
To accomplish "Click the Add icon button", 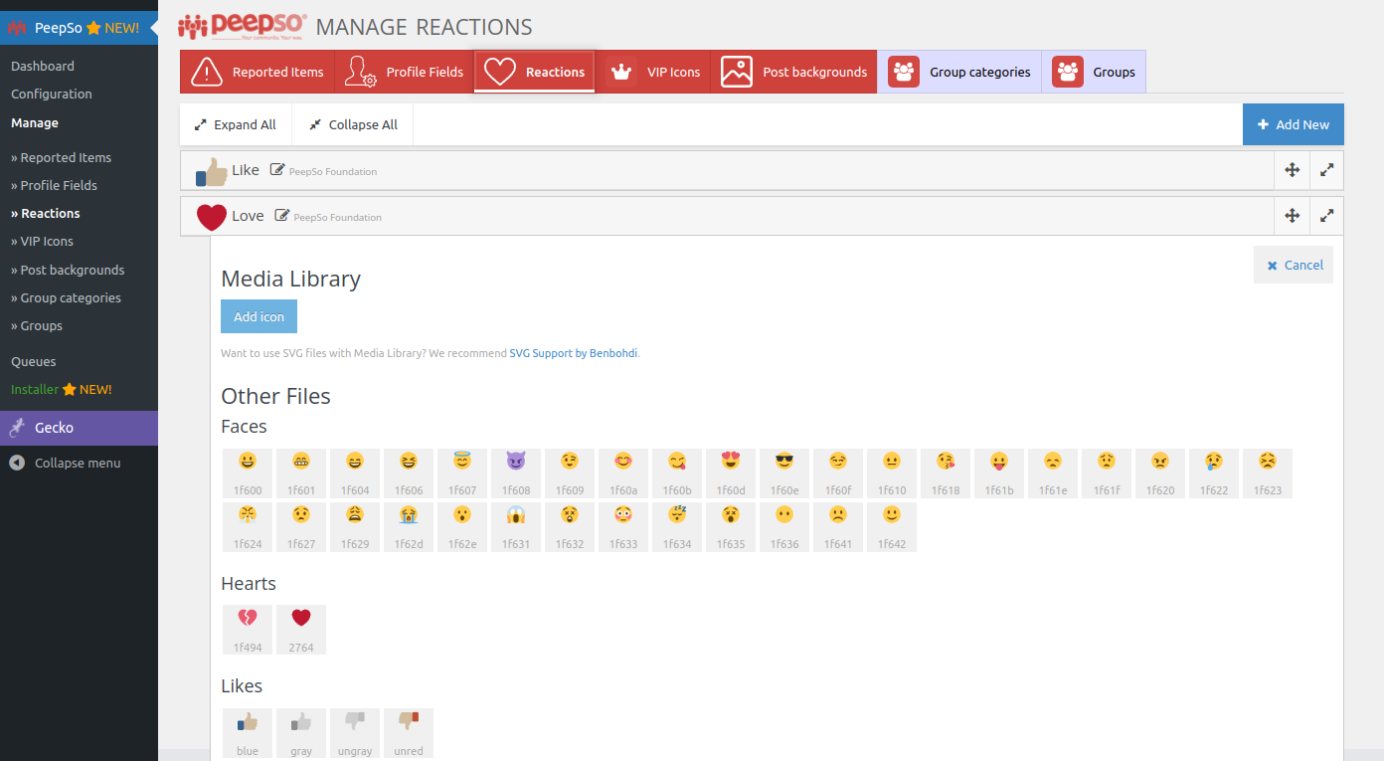I will pyautogui.click(x=259, y=316).
